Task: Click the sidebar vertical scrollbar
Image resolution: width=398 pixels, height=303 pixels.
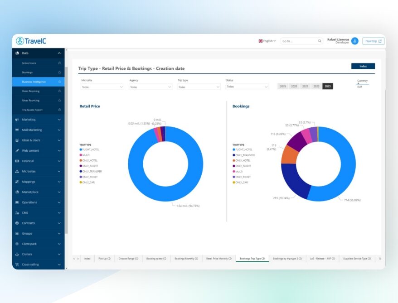Action: (x=66, y=150)
